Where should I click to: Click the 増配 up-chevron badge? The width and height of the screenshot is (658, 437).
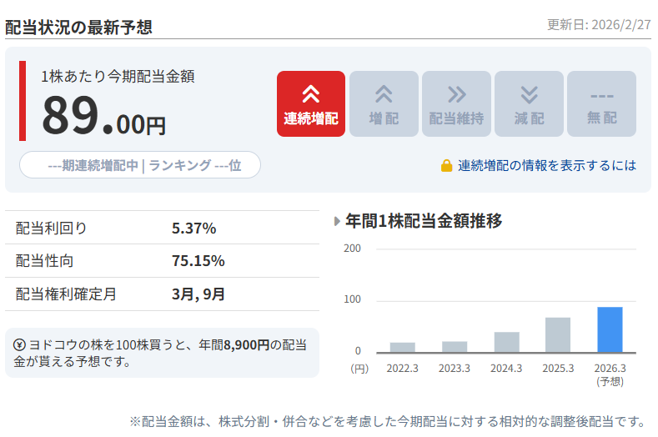384,104
